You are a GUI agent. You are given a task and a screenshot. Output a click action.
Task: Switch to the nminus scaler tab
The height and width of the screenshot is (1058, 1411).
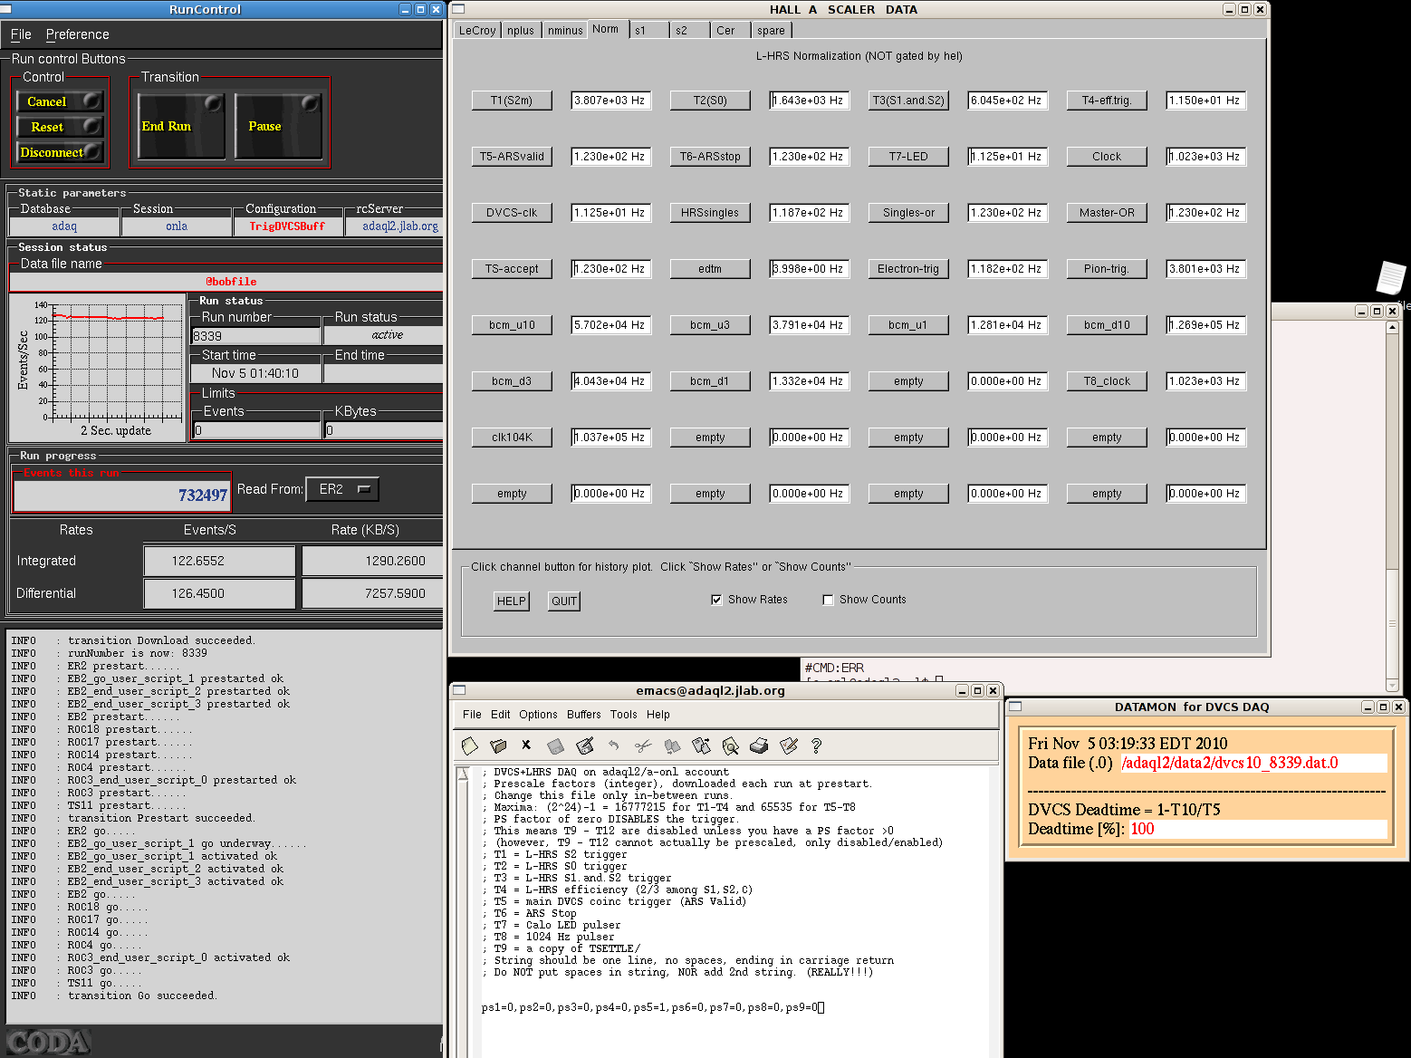(x=565, y=31)
